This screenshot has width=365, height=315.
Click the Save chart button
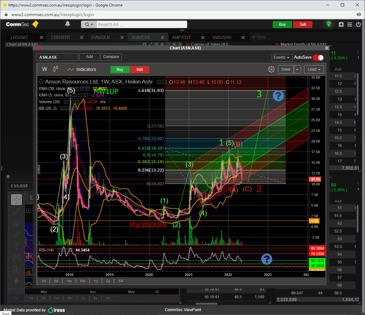[286, 69]
